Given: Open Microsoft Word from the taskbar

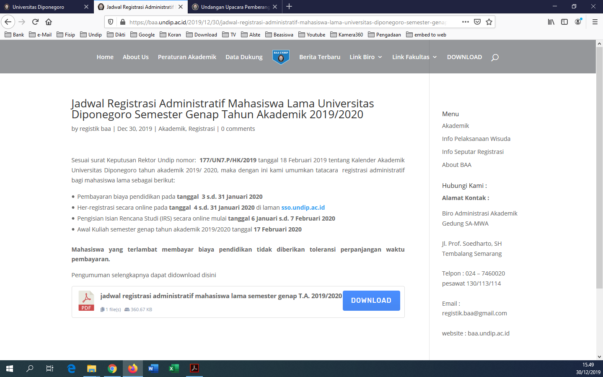Looking at the screenshot, I should point(153,368).
